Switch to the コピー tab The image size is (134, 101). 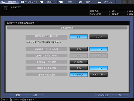point(86,2)
